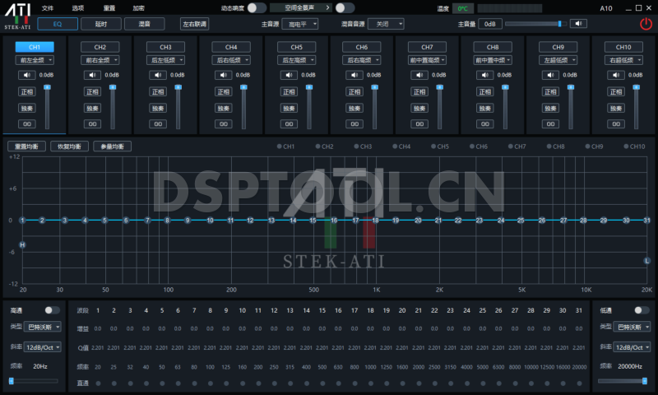The width and height of the screenshot is (658, 395).
Task: Mute channel CH7 with its speaker icon
Action: [419, 75]
